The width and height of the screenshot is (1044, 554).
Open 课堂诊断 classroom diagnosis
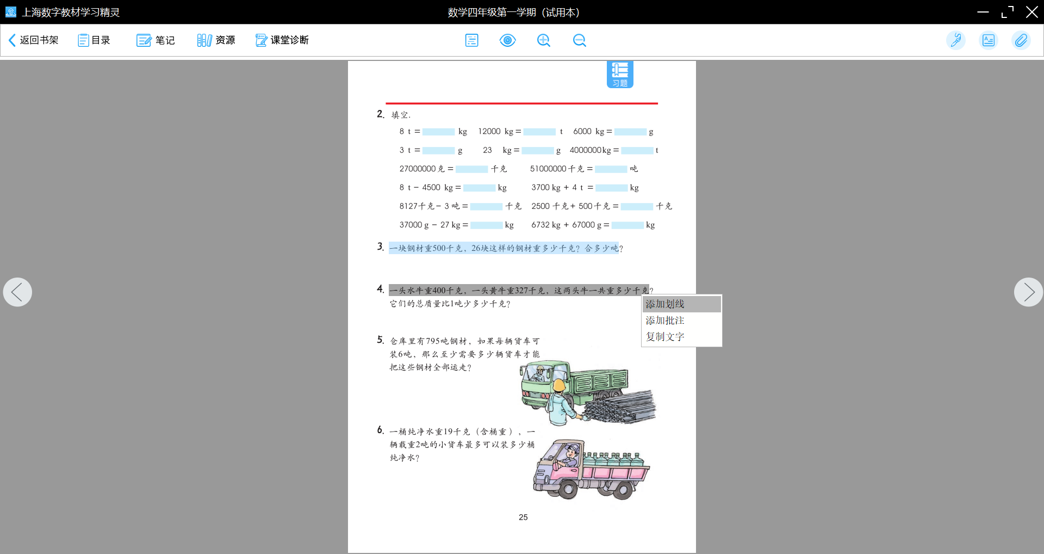(x=282, y=40)
